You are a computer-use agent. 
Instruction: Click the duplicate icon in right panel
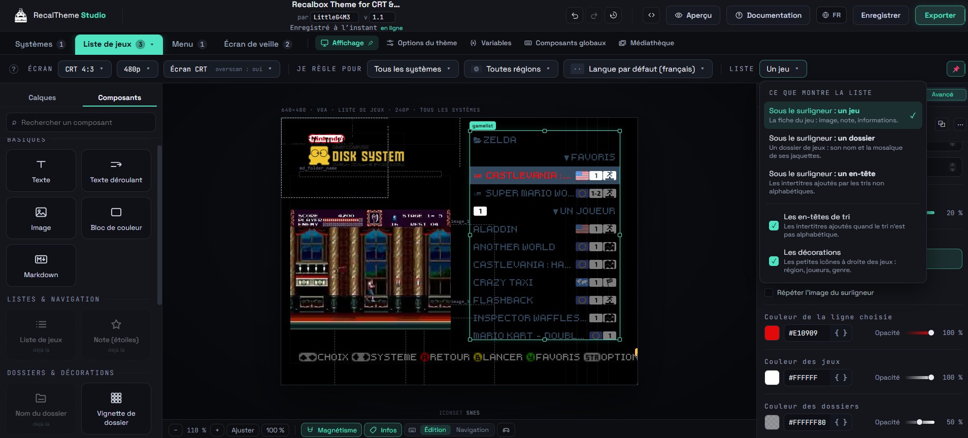[942, 124]
